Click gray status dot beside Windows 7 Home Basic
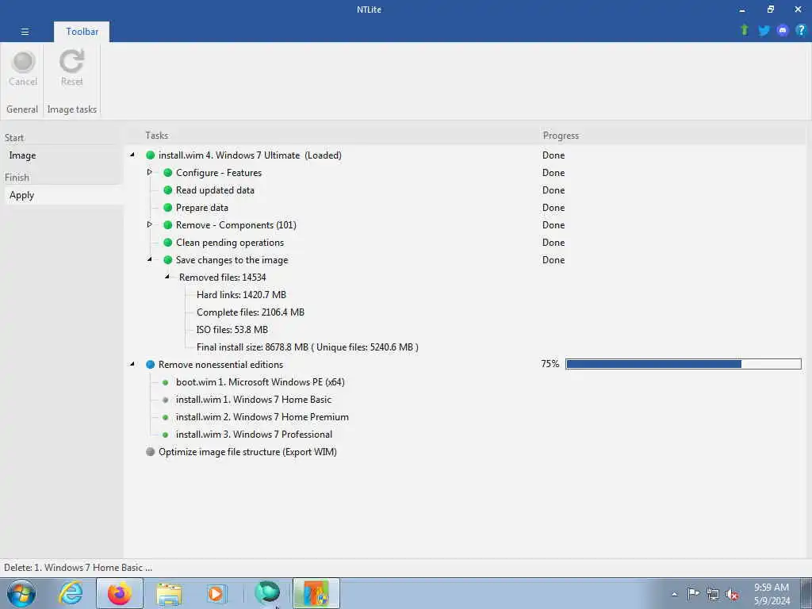 (x=165, y=400)
